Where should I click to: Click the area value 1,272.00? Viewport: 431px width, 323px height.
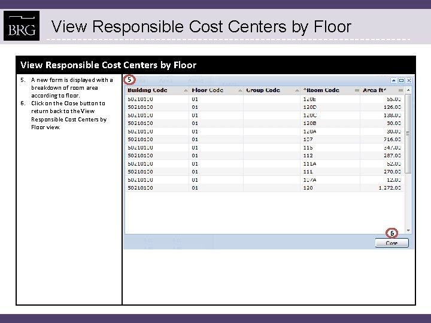pos(390,188)
